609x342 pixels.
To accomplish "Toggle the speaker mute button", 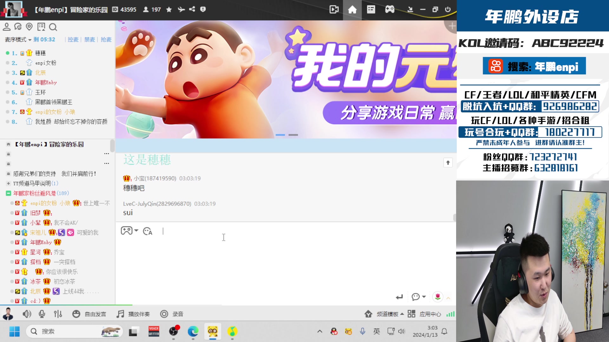I will [x=27, y=314].
